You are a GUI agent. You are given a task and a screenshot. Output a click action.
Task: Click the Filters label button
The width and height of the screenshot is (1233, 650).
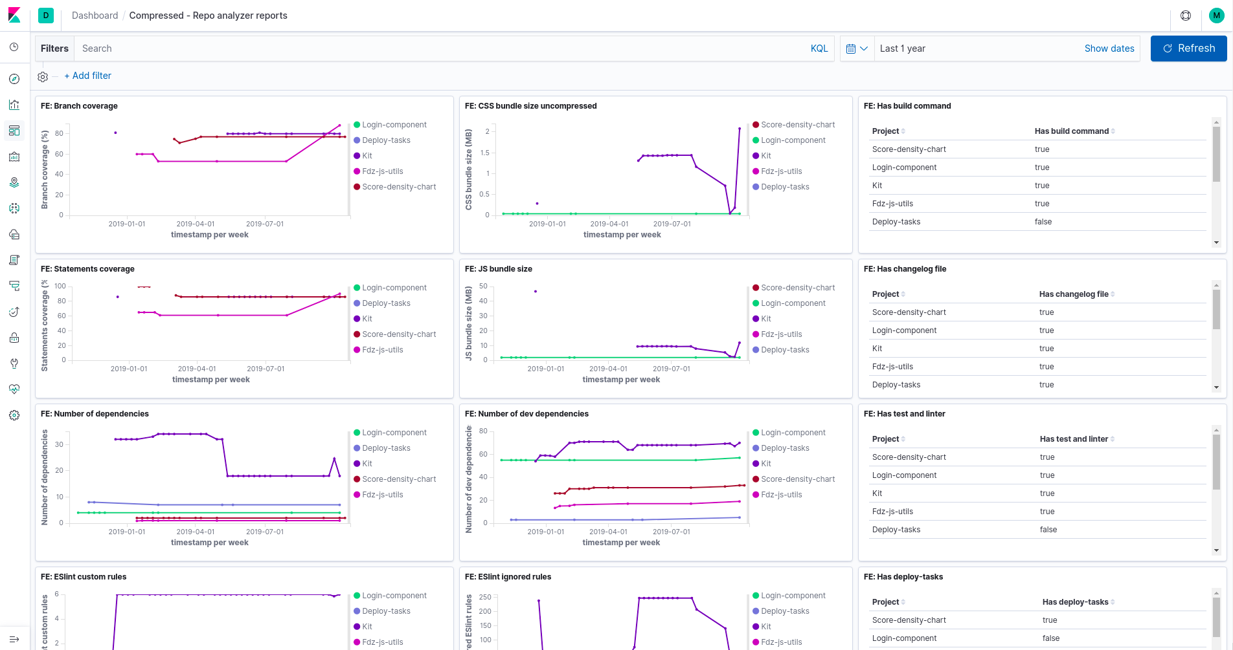54,49
